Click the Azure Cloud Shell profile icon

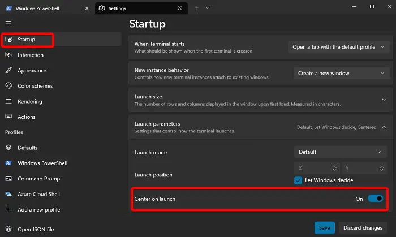pos(8,194)
